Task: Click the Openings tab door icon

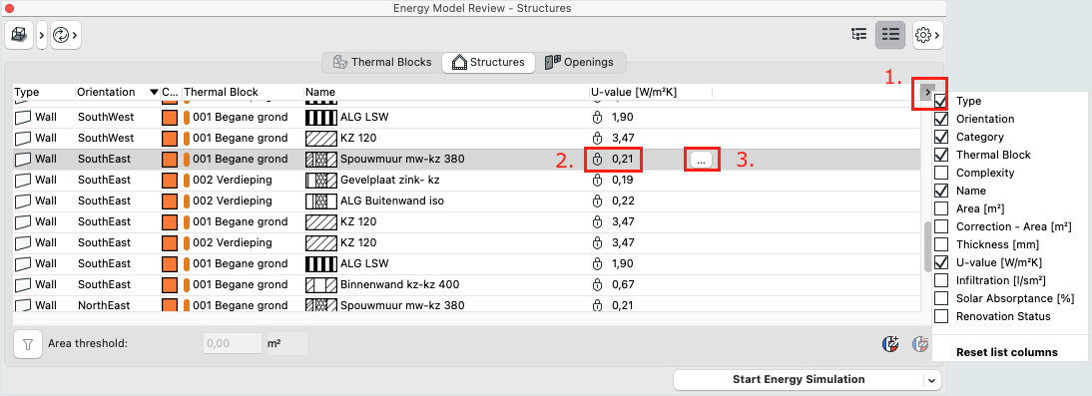Action: (552, 62)
